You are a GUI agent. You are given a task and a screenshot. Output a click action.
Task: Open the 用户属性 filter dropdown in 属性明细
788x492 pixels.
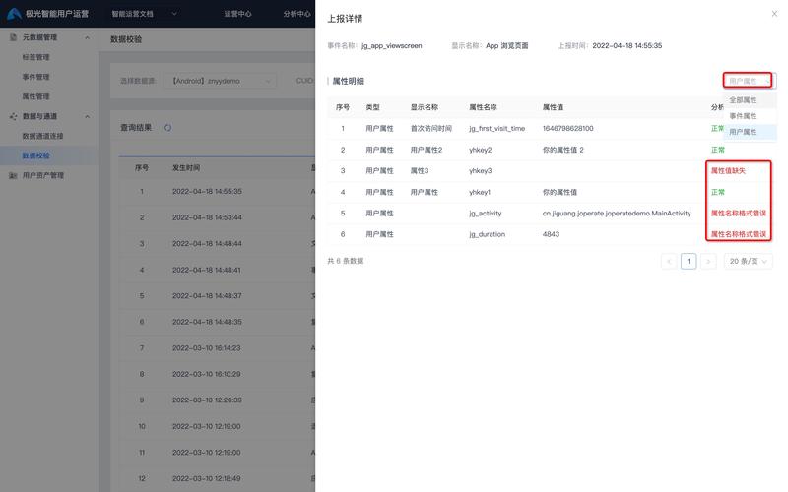click(748, 81)
